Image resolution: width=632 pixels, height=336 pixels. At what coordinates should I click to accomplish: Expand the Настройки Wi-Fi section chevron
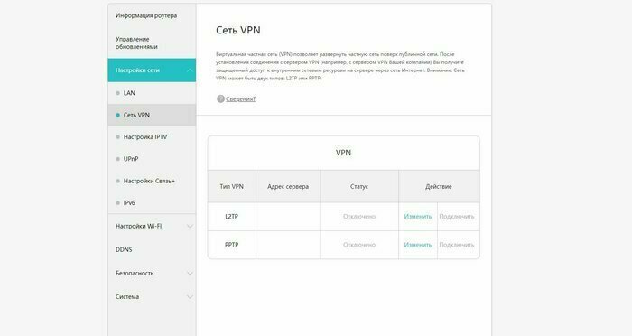tap(190, 227)
